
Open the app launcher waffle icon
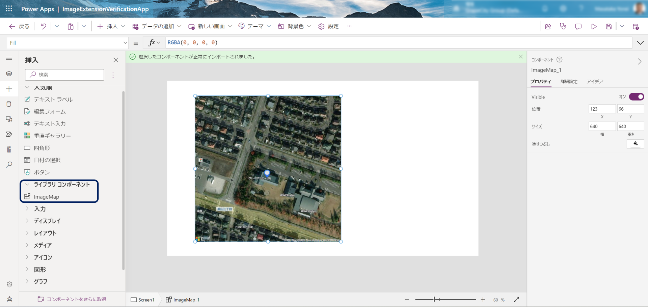(9, 9)
